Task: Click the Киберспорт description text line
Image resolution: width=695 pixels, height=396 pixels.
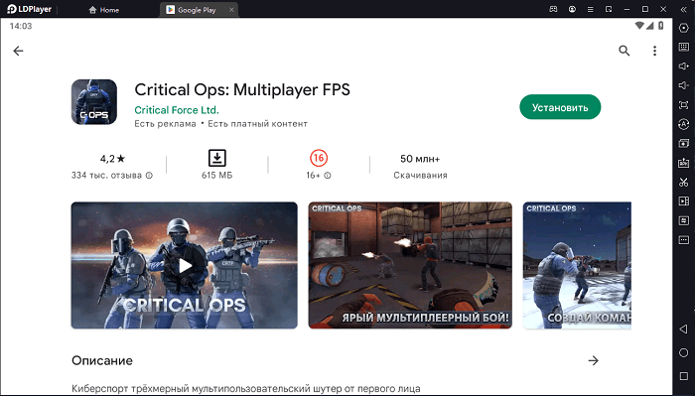Action: pos(246,389)
